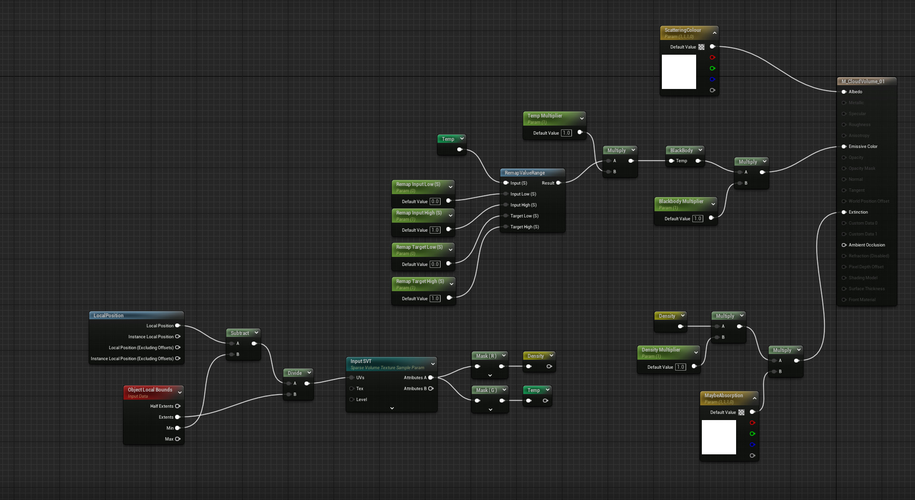Edit Remap Input High (S) default value
The width and height of the screenshot is (915, 500).
tap(435, 230)
